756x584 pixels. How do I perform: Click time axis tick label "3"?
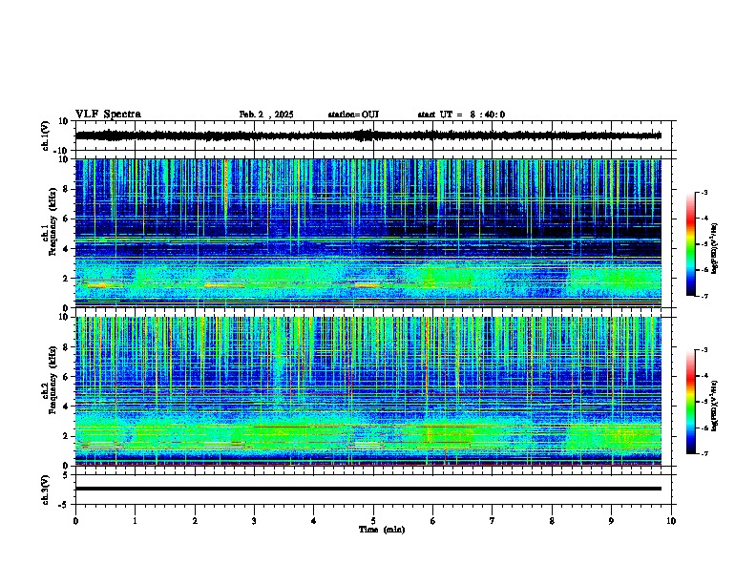pos(254,521)
